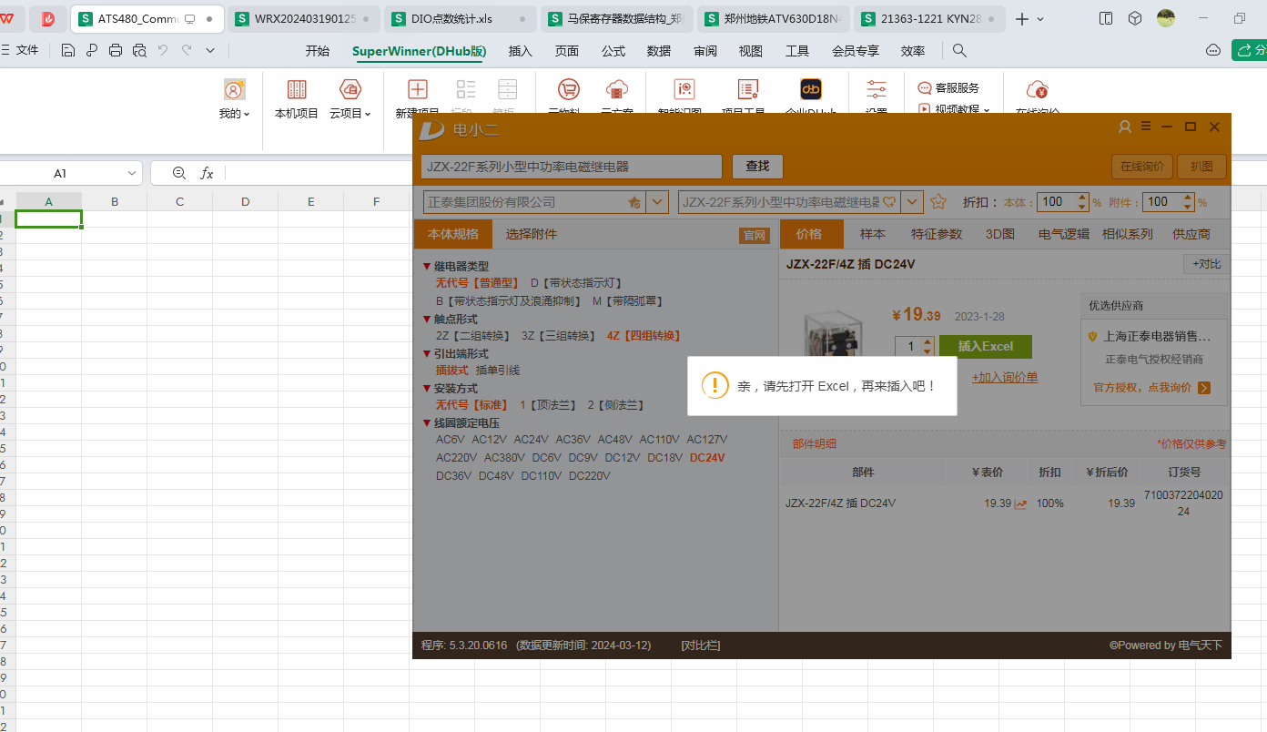Click the zoom icon next to formula bar

(x=178, y=173)
